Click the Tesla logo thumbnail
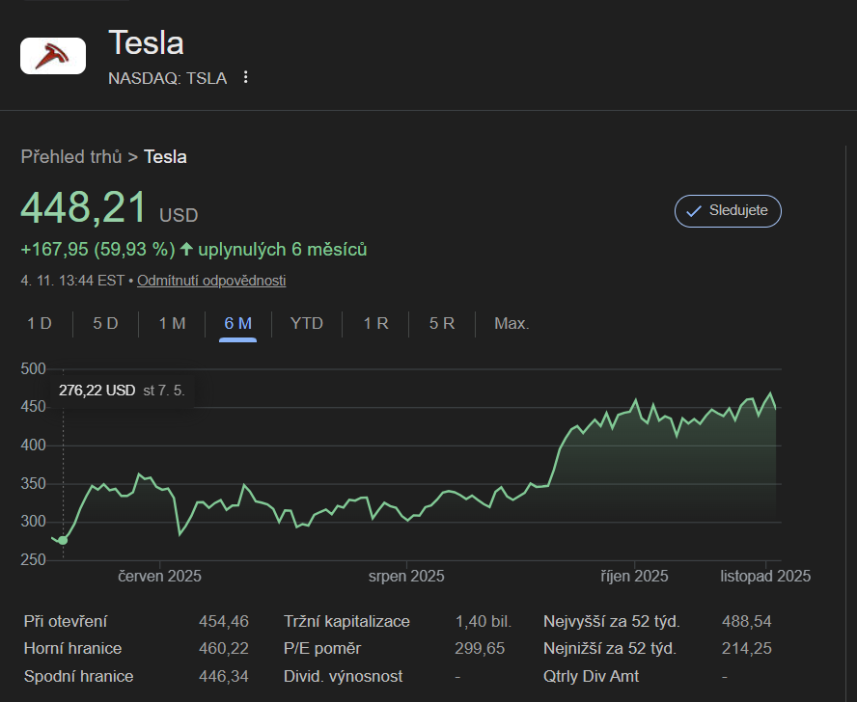Image resolution: width=857 pixels, height=702 pixels. 52,55
